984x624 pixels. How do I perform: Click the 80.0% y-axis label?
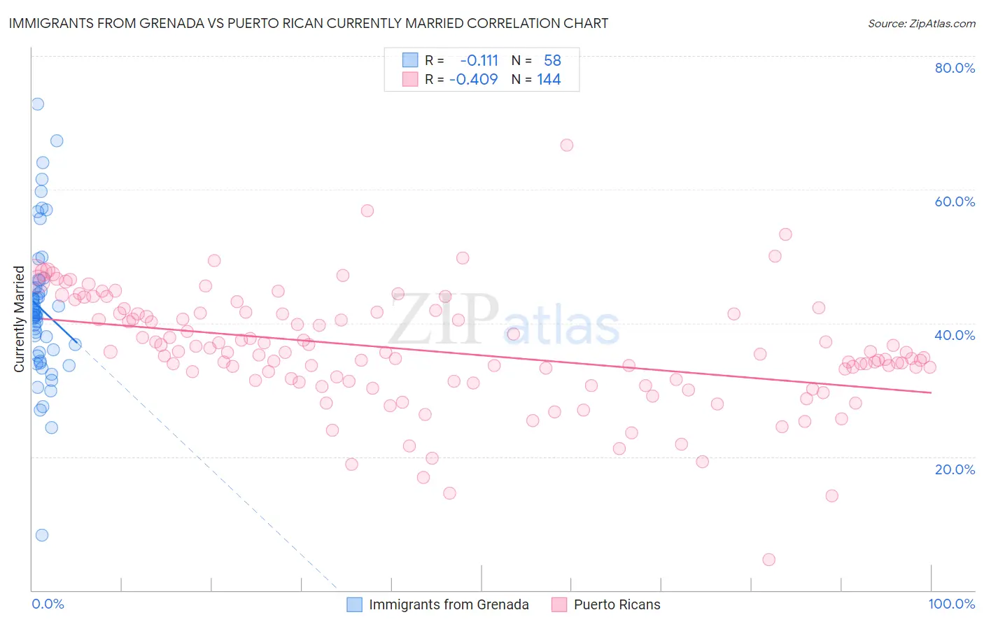coord(955,68)
